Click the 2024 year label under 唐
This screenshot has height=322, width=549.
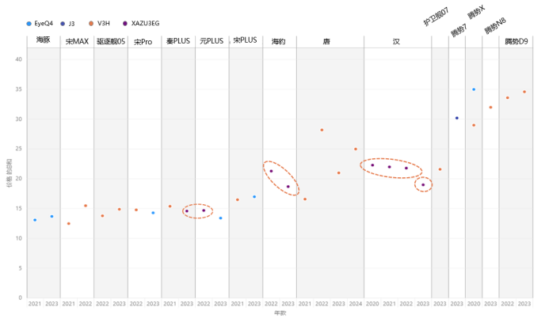[x=356, y=304]
